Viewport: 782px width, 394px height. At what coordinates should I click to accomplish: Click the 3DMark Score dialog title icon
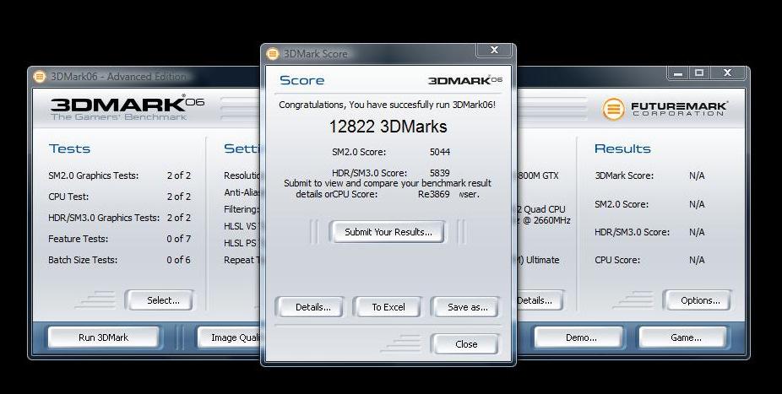pos(272,53)
